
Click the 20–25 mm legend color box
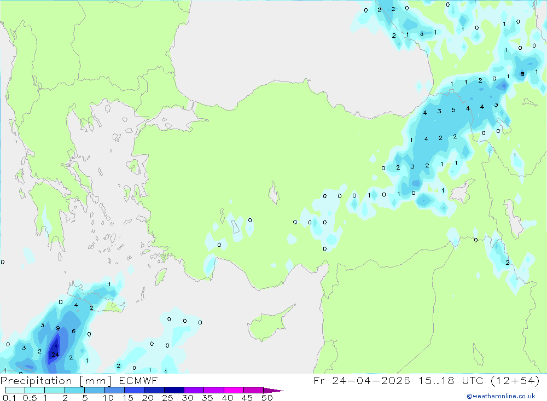tap(154, 390)
